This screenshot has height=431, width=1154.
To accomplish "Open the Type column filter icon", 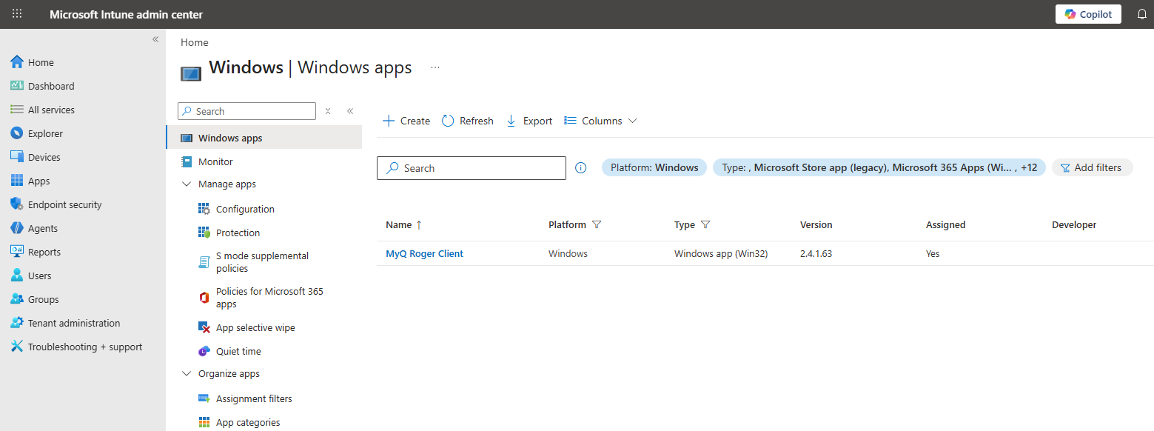I will point(705,224).
